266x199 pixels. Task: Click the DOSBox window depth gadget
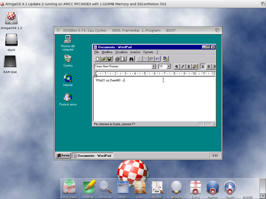217,30
